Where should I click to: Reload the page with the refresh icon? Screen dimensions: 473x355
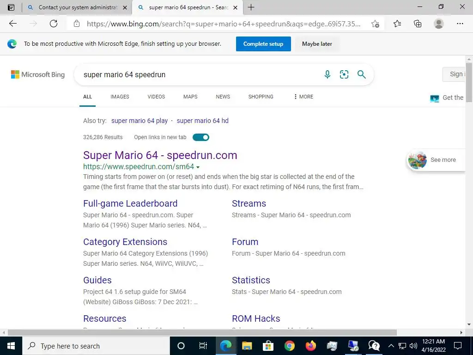coord(54,24)
